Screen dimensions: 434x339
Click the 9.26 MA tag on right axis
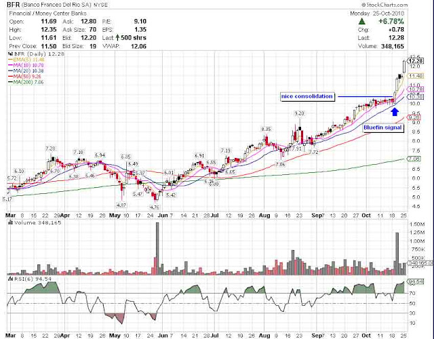pos(414,117)
